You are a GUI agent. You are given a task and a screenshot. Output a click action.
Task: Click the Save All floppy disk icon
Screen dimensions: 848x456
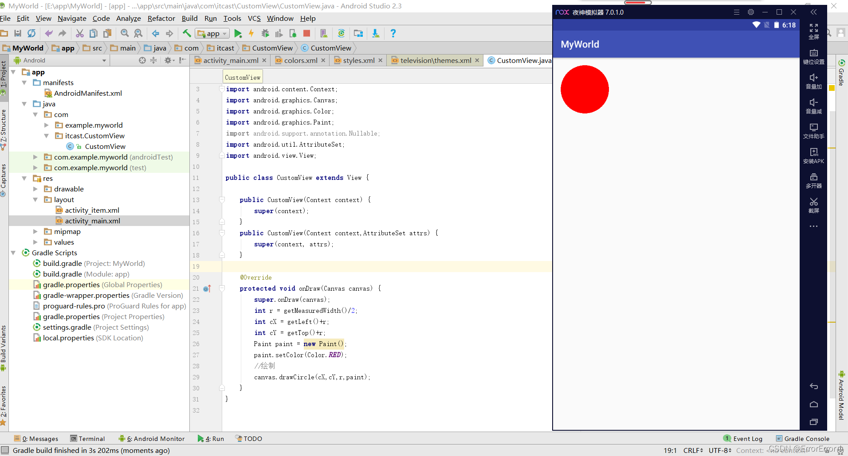[x=18, y=33]
